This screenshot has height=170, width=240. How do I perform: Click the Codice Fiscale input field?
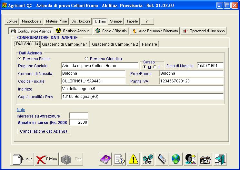[93, 81]
